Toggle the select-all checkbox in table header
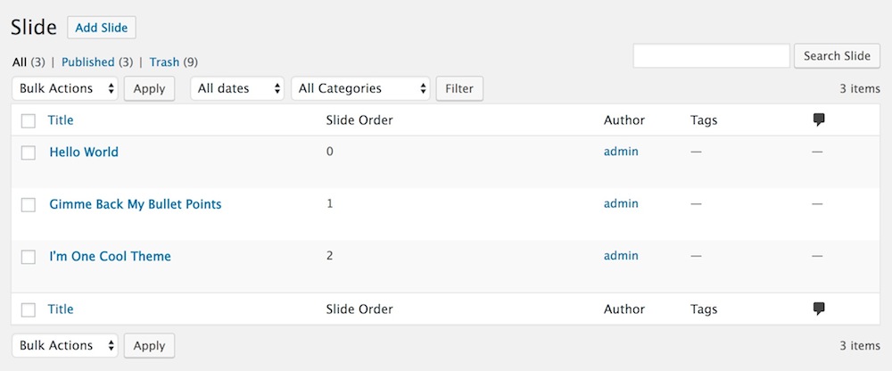Screen dimensions: 892x371 [x=29, y=121]
